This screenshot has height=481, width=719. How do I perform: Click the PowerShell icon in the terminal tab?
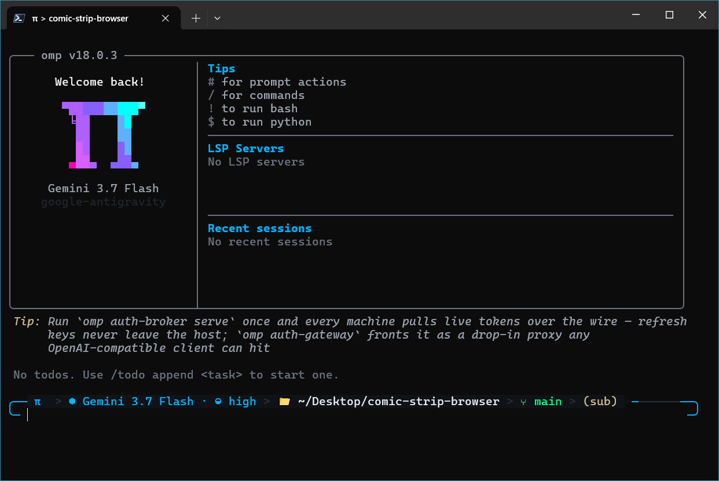click(x=19, y=18)
